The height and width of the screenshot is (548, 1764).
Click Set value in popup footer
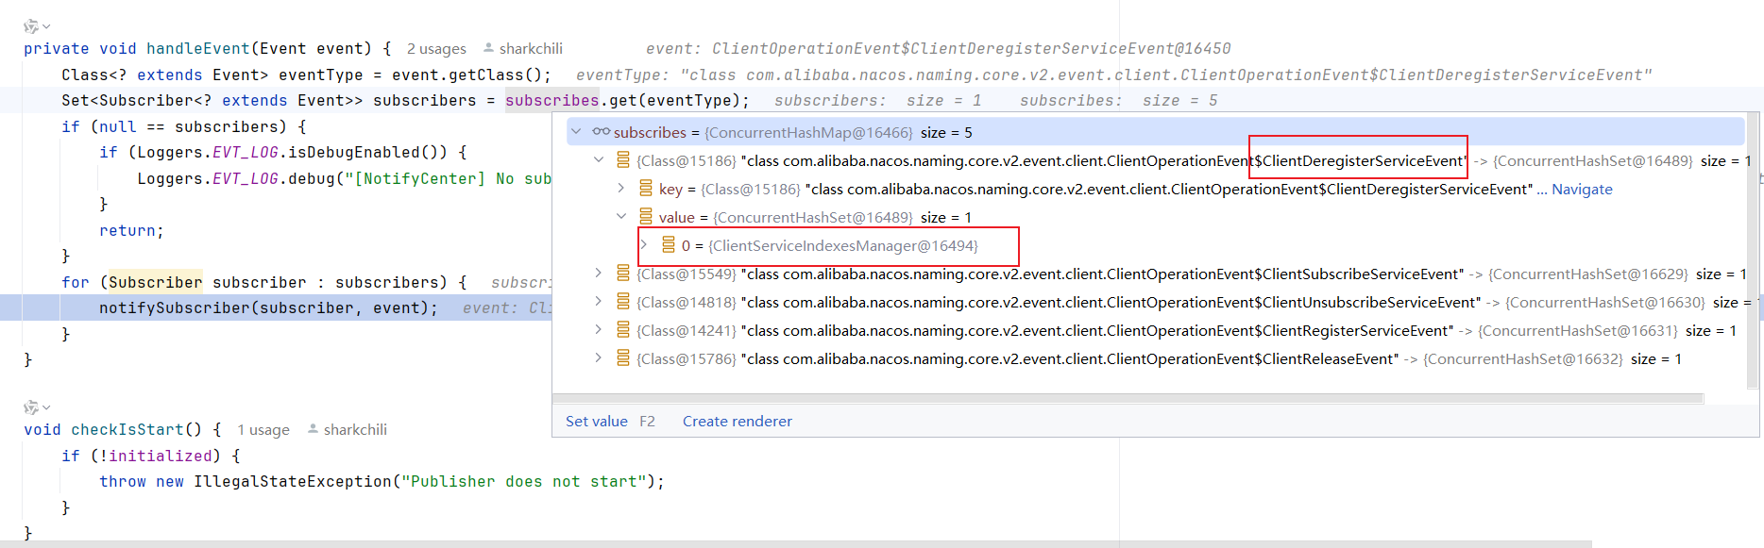pos(596,421)
